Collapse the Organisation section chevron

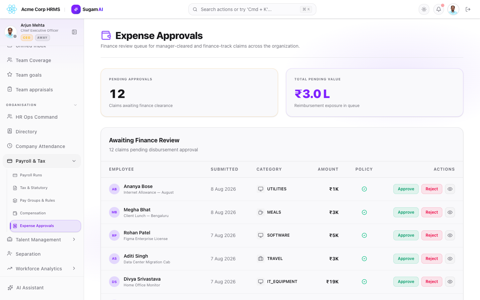75,105
